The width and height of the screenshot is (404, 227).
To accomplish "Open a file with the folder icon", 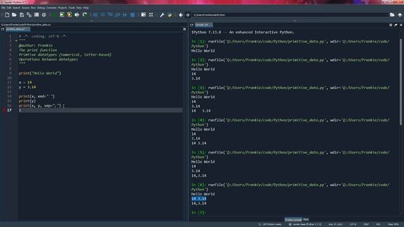I will tap(14, 15).
